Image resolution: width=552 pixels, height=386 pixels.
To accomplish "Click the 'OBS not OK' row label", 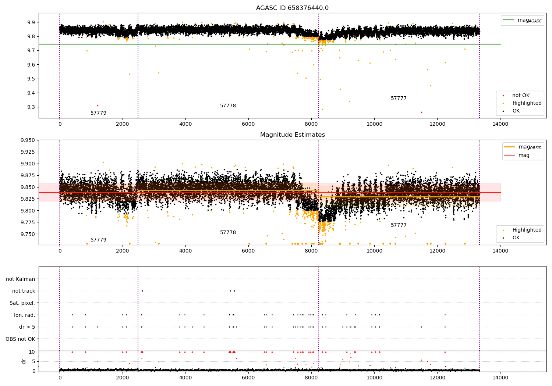I will point(20,339).
